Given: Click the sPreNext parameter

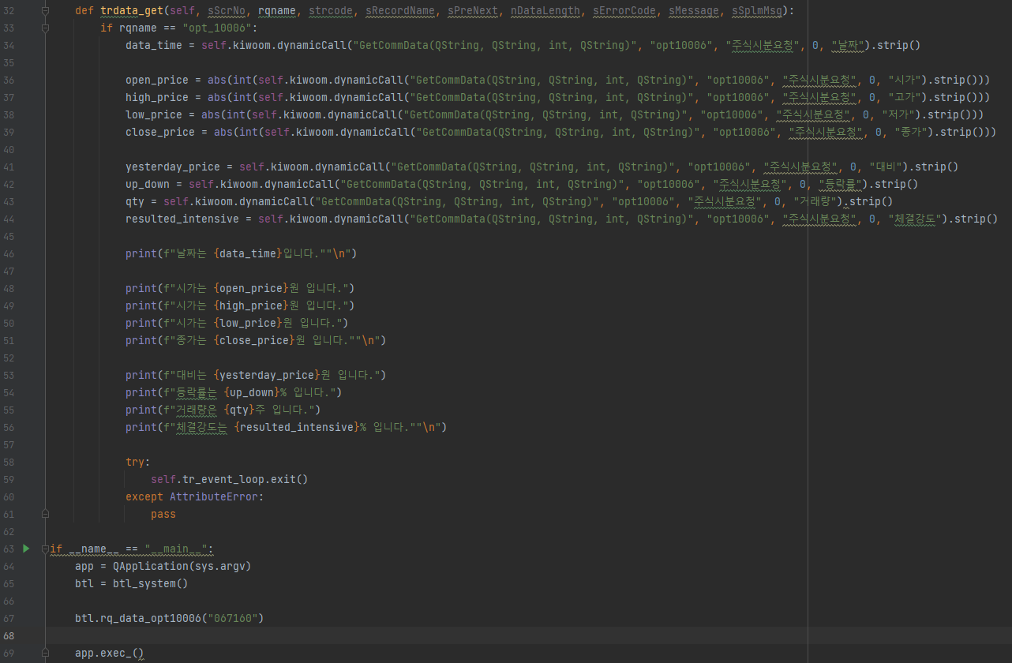Looking at the screenshot, I should click(x=473, y=11).
